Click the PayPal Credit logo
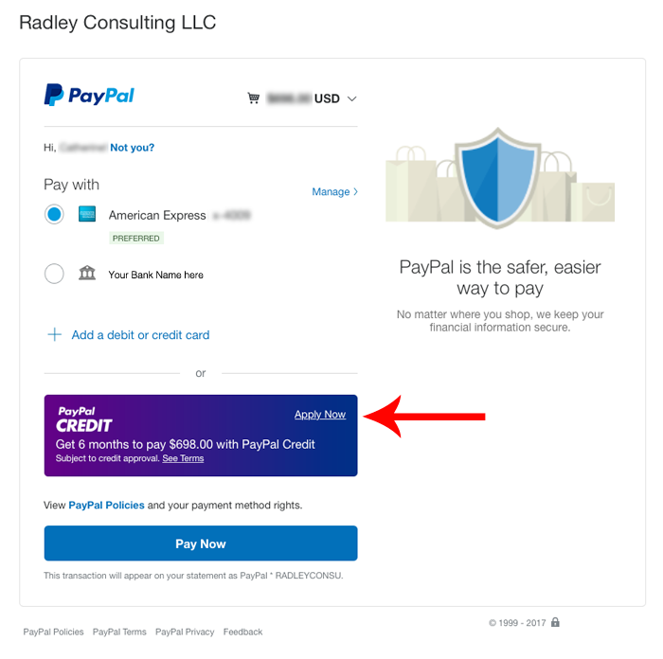 (83, 419)
